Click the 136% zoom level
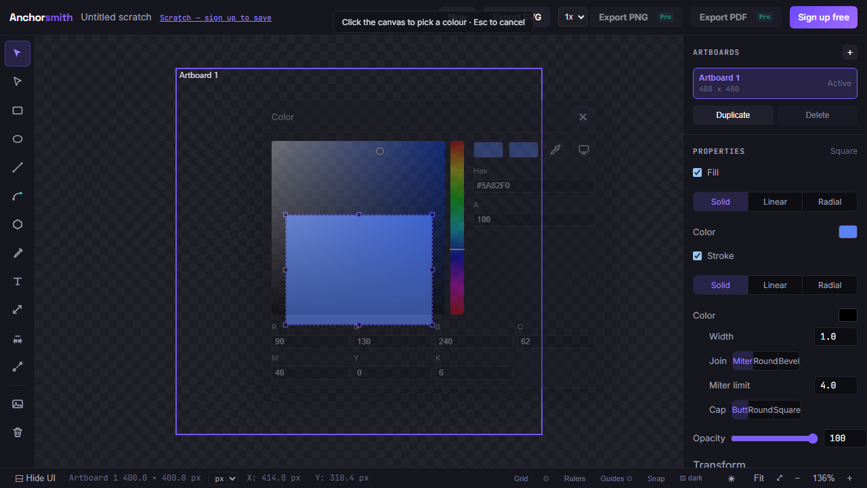The height and width of the screenshot is (488, 867). pos(824,478)
